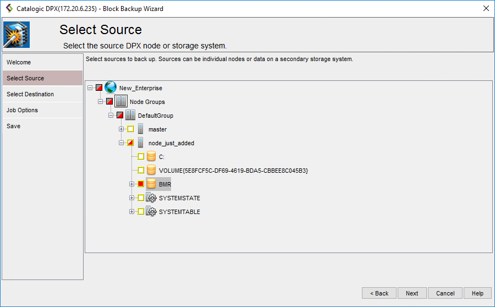Select the C: drive disk icon
Viewport: 495px width, 307px height.
coord(151,157)
